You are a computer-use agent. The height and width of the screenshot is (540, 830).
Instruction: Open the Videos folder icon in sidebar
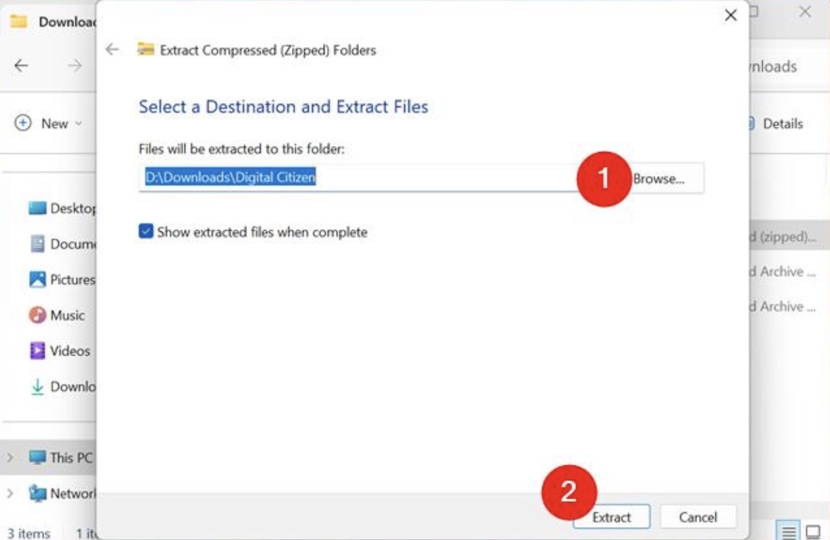37,351
